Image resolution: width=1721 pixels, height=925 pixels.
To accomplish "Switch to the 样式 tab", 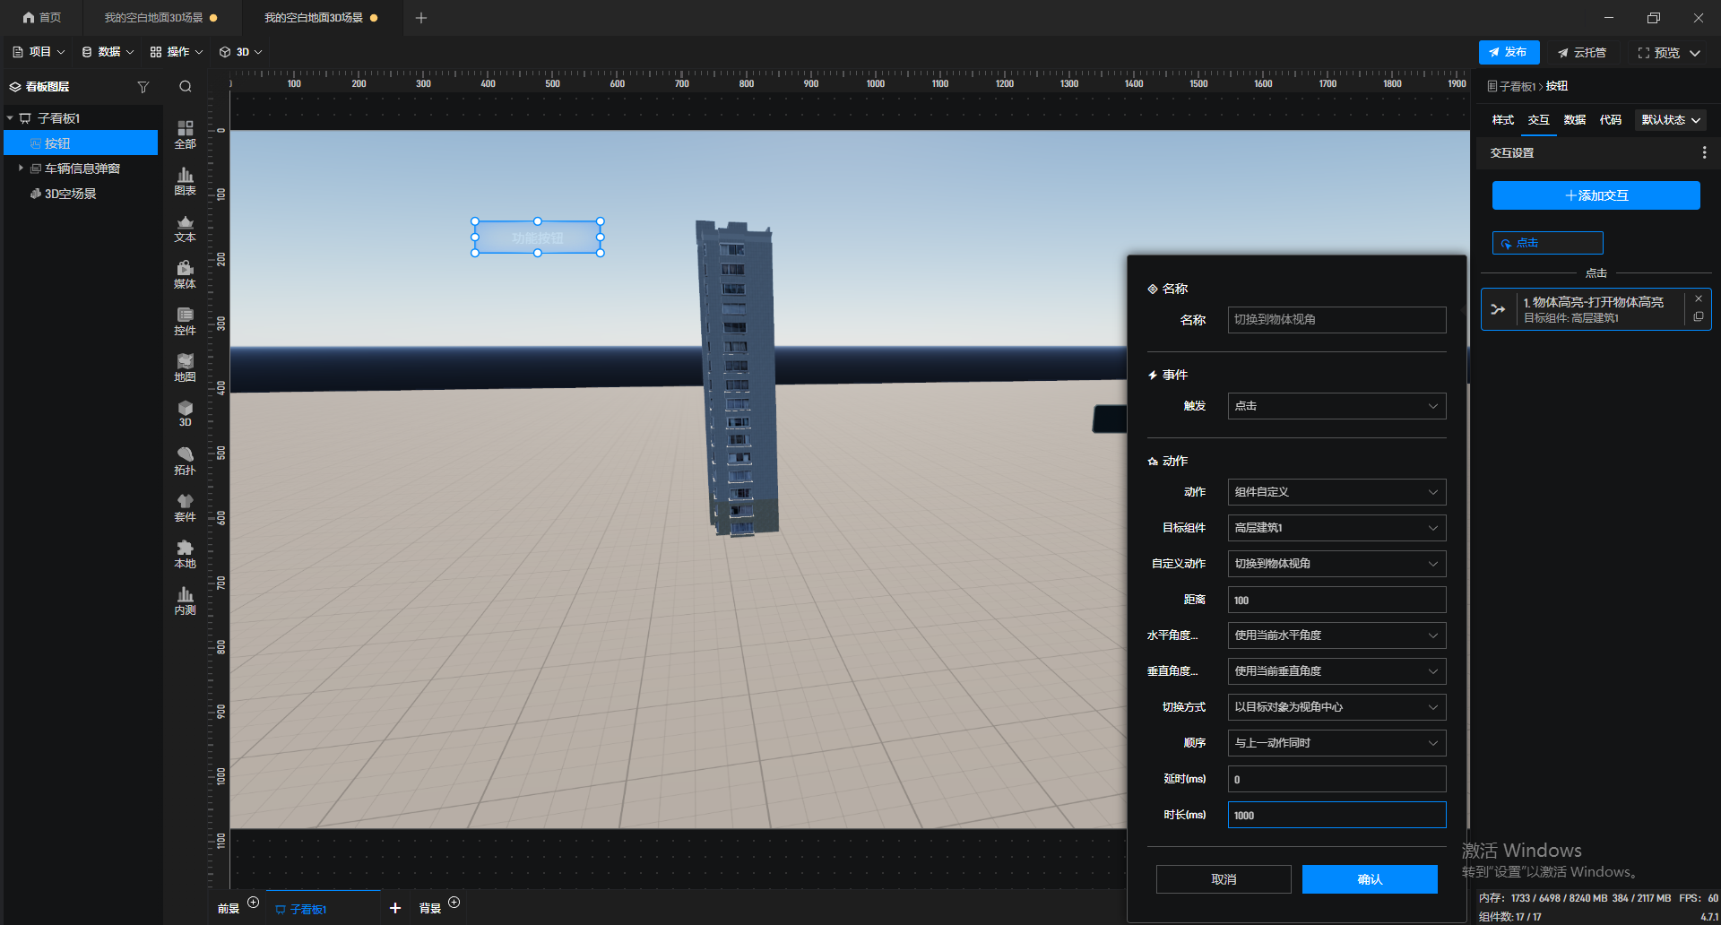I will (x=1502, y=120).
